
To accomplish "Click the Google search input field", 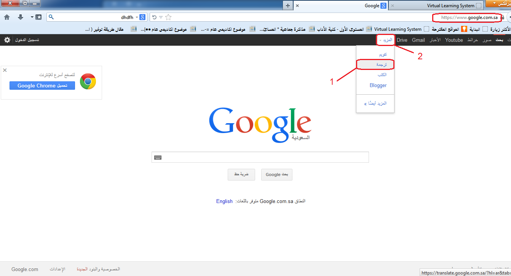I will [x=260, y=157].
